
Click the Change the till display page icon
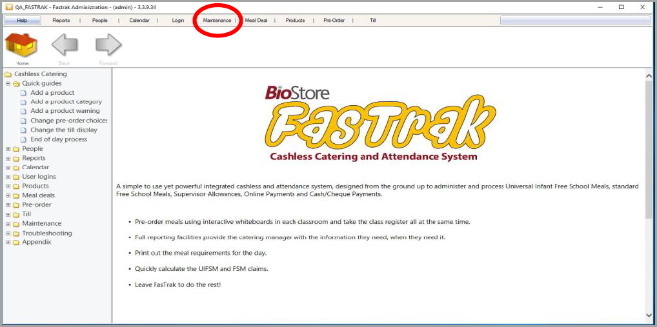[x=23, y=130]
